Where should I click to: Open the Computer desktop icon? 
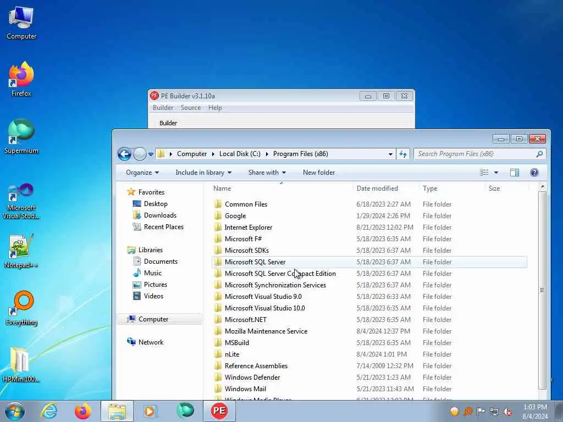coord(21,22)
